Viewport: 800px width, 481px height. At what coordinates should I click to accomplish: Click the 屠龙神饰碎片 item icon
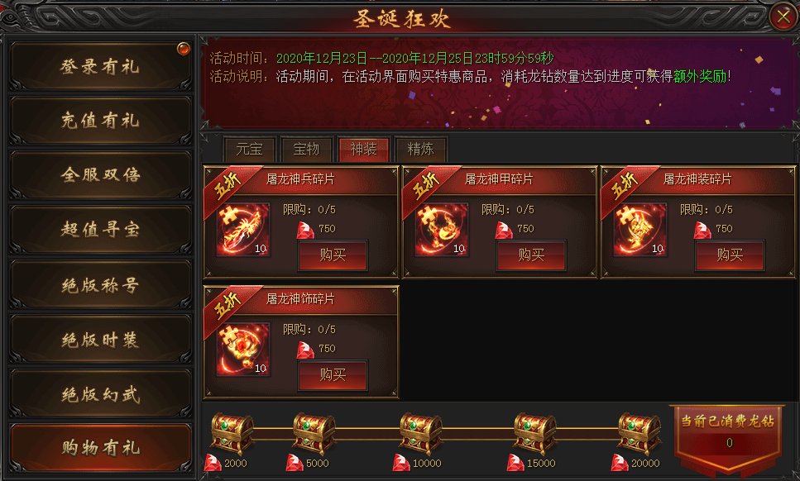(243, 350)
